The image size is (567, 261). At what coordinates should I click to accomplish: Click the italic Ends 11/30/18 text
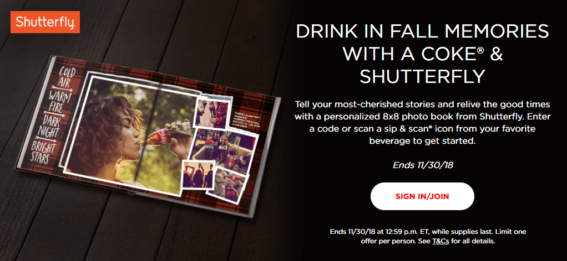pos(423,165)
